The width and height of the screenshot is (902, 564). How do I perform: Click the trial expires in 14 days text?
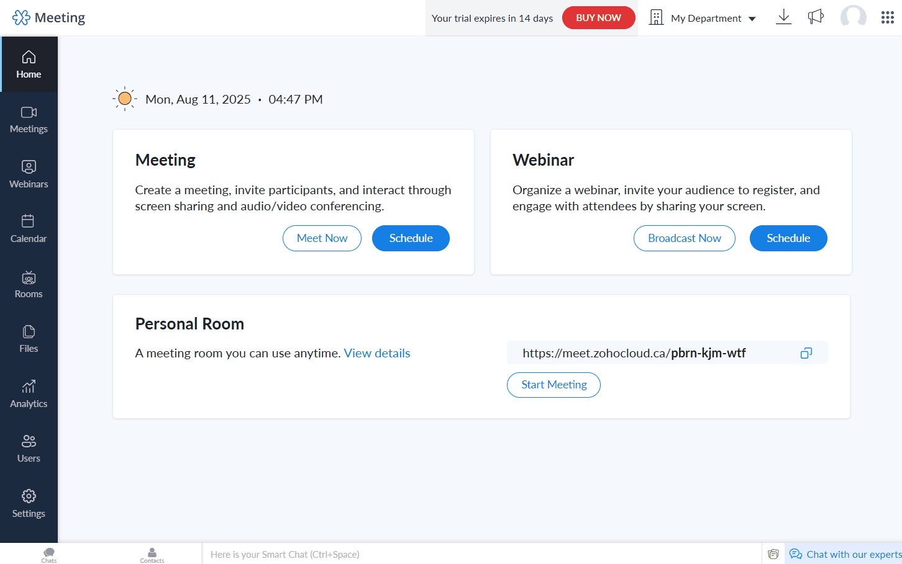[492, 18]
